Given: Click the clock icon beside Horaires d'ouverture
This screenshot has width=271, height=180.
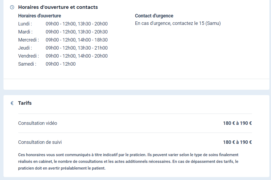Looking at the screenshot, I should tap(12, 7).
